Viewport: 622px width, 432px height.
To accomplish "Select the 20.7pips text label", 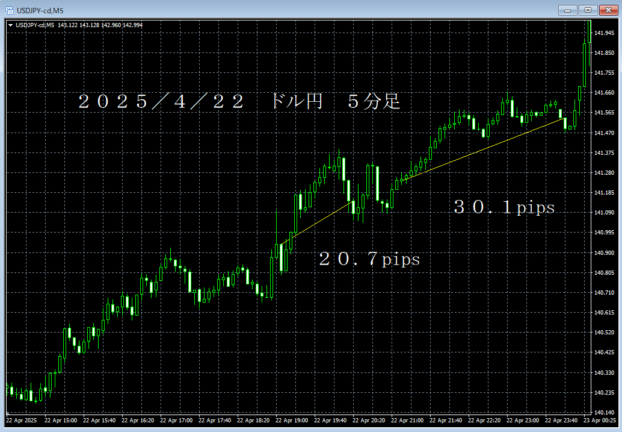I will tap(369, 259).
